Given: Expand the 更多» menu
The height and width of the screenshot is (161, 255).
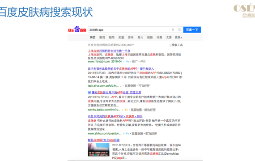Looking at the screenshot, I should pos(178,38).
